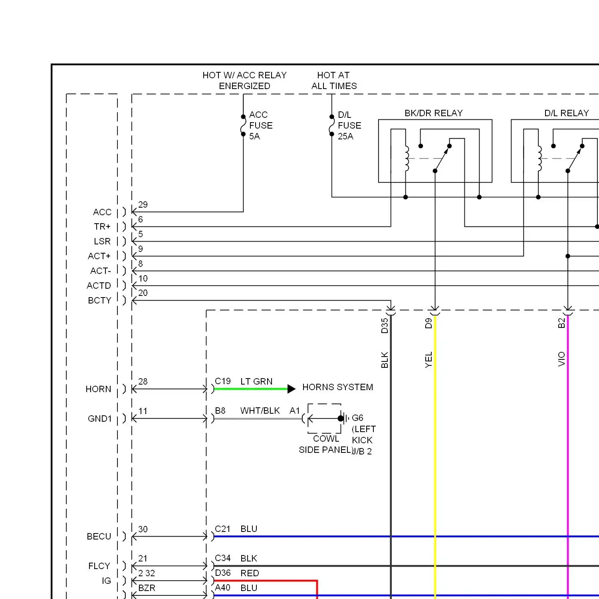The height and width of the screenshot is (599, 599).
Task: Click connector label C34
Action: 223,558
